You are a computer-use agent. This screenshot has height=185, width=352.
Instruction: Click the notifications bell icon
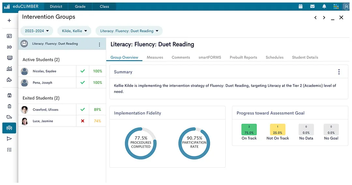(x=324, y=6)
